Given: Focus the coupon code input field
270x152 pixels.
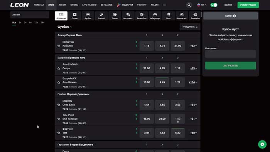Looking at the screenshot, I should [230, 54].
